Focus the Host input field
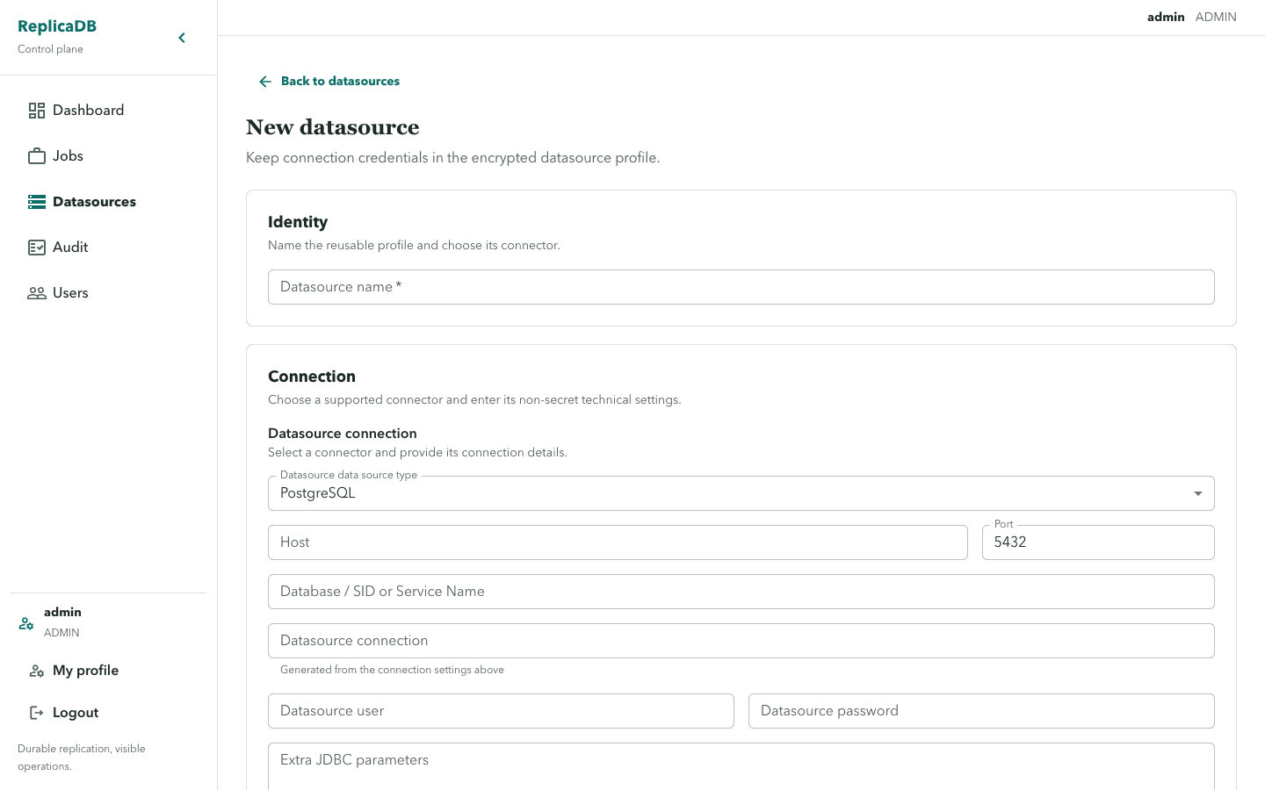This screenshot has width=1265, height=790. (618, 542)
